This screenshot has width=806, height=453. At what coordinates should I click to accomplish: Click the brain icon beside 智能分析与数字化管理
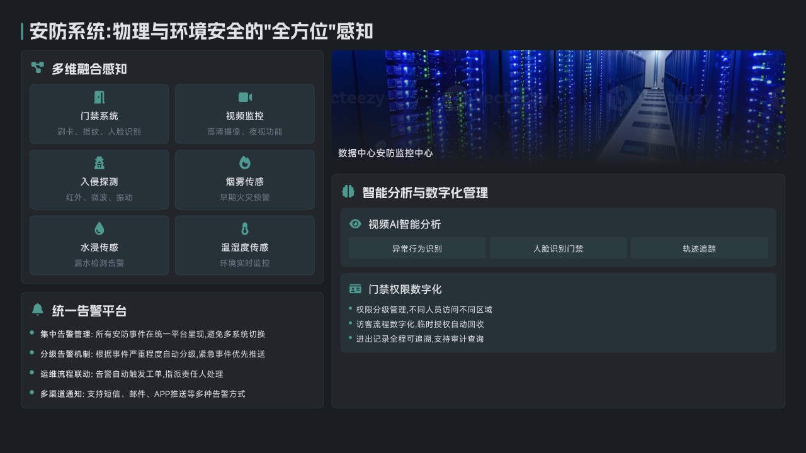tap(348, 192)
